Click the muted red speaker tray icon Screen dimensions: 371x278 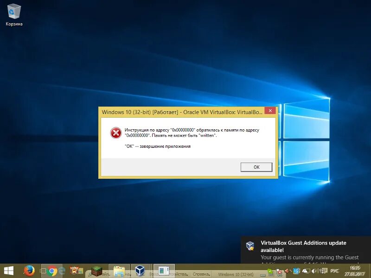tap(287, 271)
